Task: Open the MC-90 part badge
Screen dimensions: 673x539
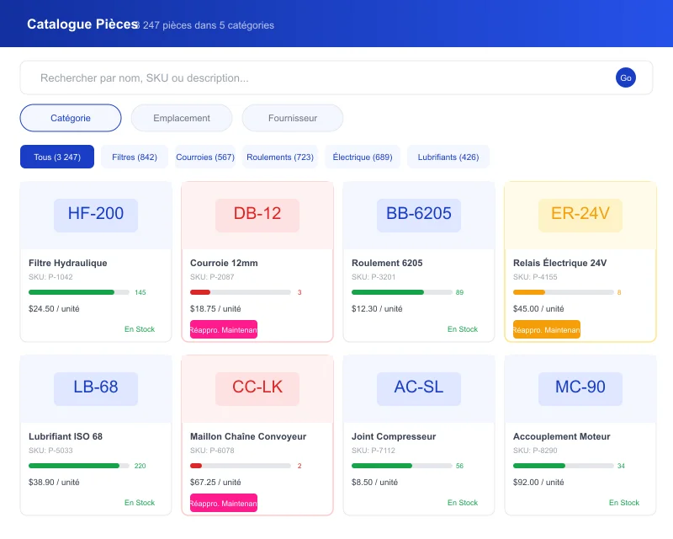Action: (x=580, y=387)
